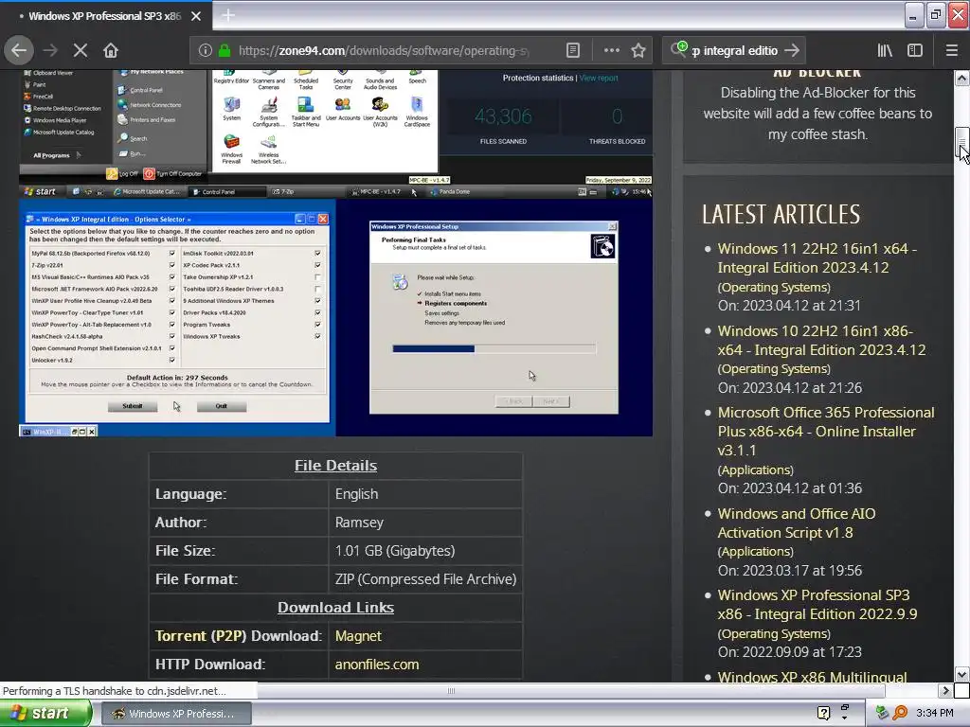Click the search box with integral editio
The image size is (970, 727).
[x=734, y=51]
